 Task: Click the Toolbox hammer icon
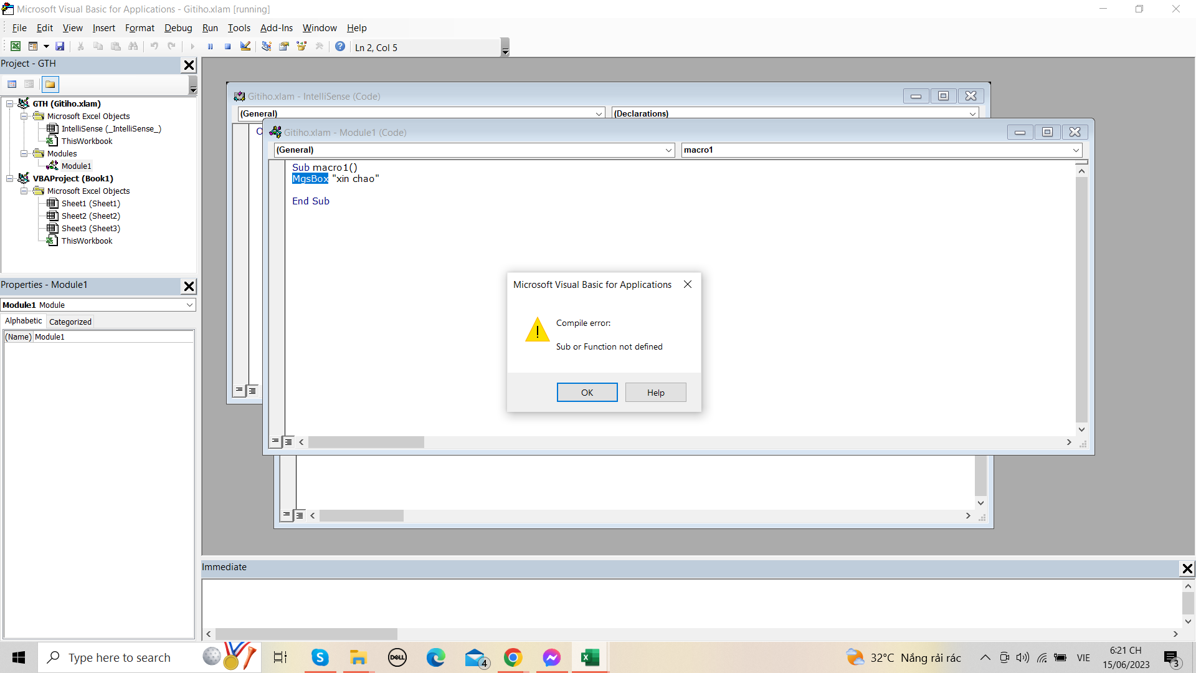coord(320,47)
